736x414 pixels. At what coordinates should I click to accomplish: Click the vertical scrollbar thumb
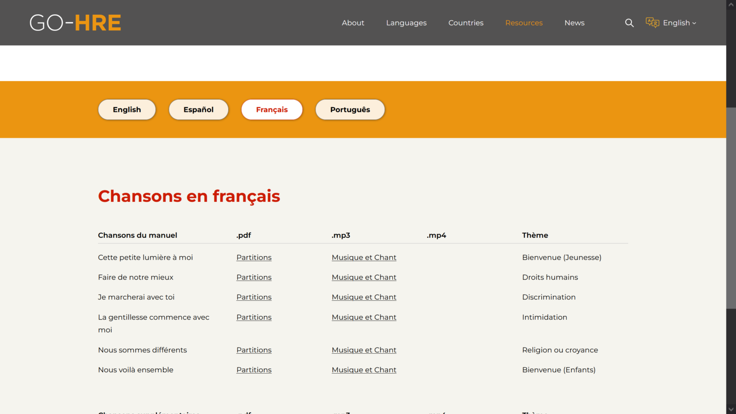[731, 208]
